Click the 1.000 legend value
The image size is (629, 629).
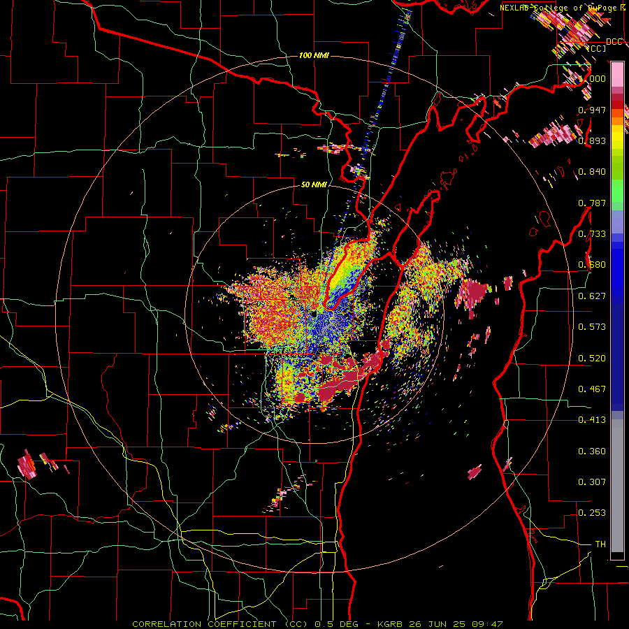(x=592, y=78)
